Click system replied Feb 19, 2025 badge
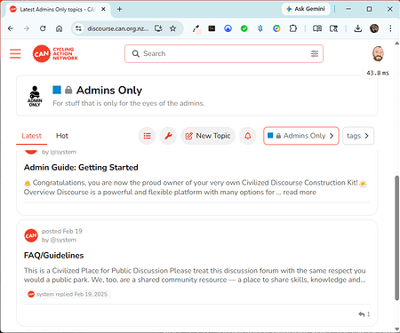 click(68, 294)
